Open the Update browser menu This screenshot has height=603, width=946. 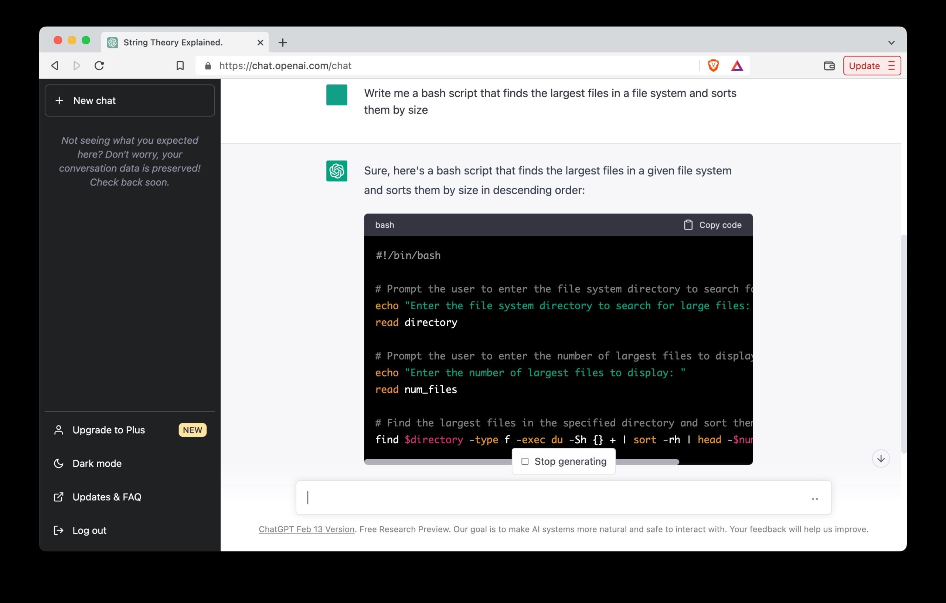click(871, 66)
